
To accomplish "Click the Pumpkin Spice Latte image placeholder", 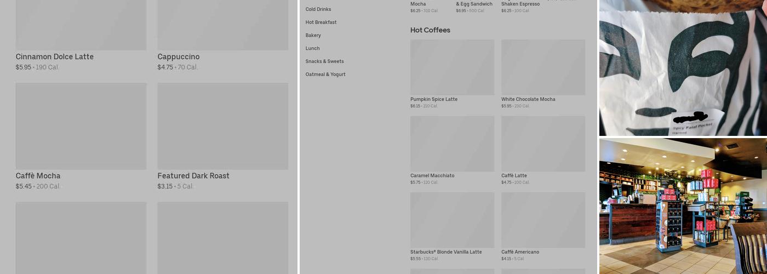I will pyautogui.click(x=452, y=67).
